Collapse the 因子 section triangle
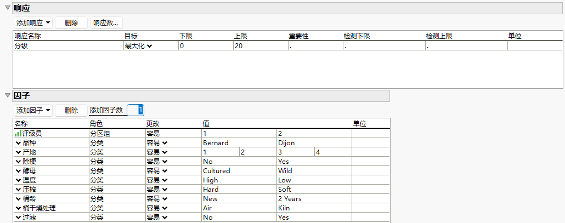This screenshot has width=565, height=223. 7,95
